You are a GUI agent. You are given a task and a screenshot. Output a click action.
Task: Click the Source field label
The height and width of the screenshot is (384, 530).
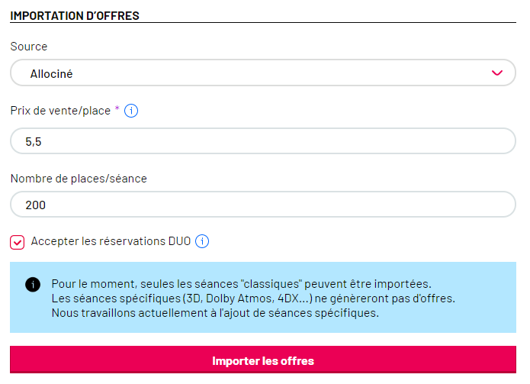click(x=29, y=47)
